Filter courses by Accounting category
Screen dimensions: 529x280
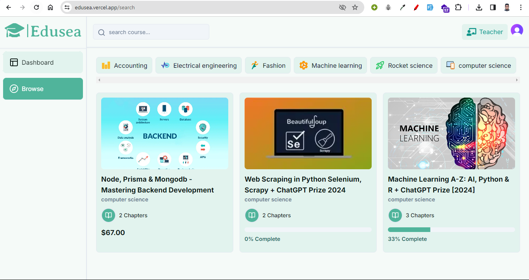click(124, 65)
